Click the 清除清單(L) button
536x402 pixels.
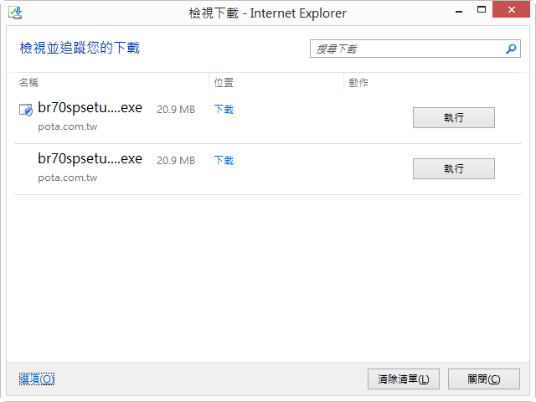pos(404,379)
